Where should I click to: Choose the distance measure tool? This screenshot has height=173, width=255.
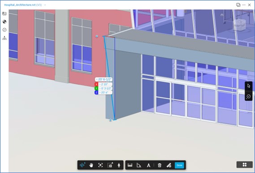pos(130,165)
